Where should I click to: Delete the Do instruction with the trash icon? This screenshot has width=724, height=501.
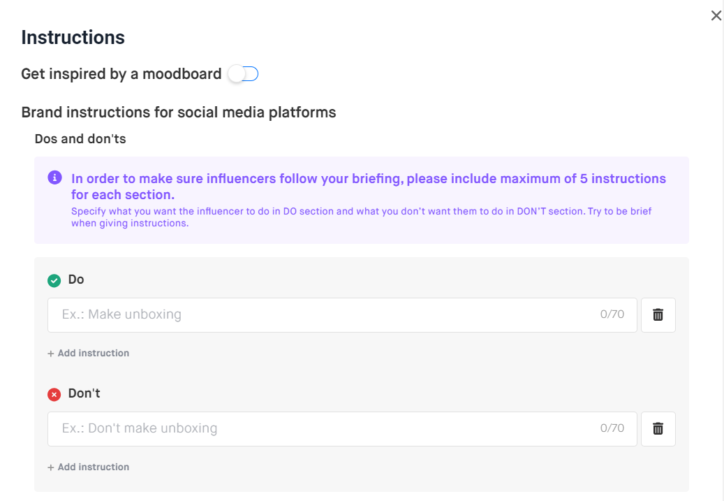tap(658, 315)
